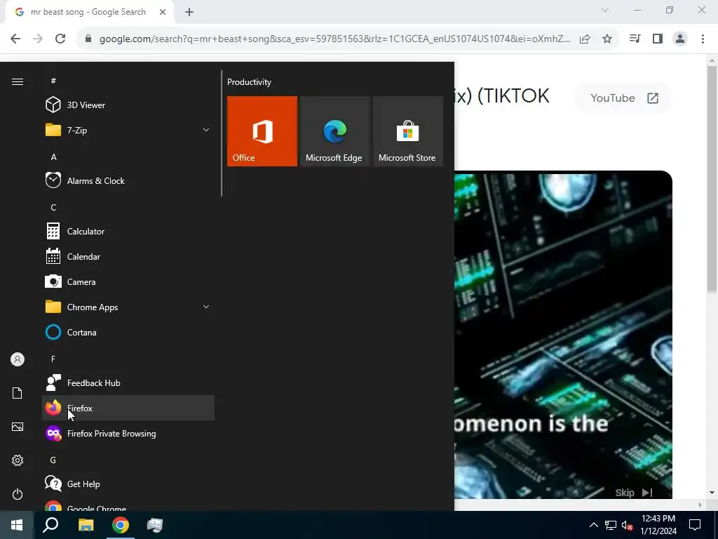The width and height of the screenshot is (718, 539).
Task: Open the Microsoft Edge tile
Action: point(334,131)
